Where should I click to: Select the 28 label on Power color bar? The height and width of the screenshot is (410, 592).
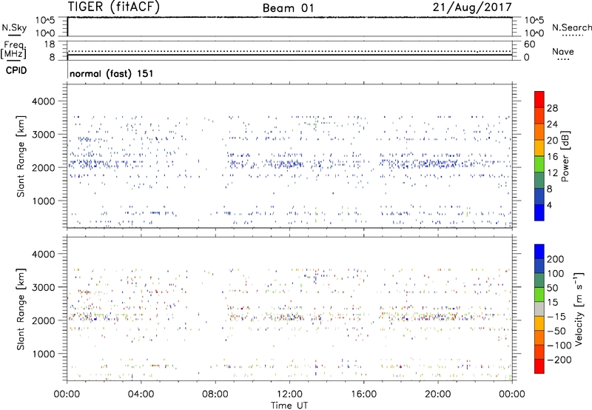point(552,108)
